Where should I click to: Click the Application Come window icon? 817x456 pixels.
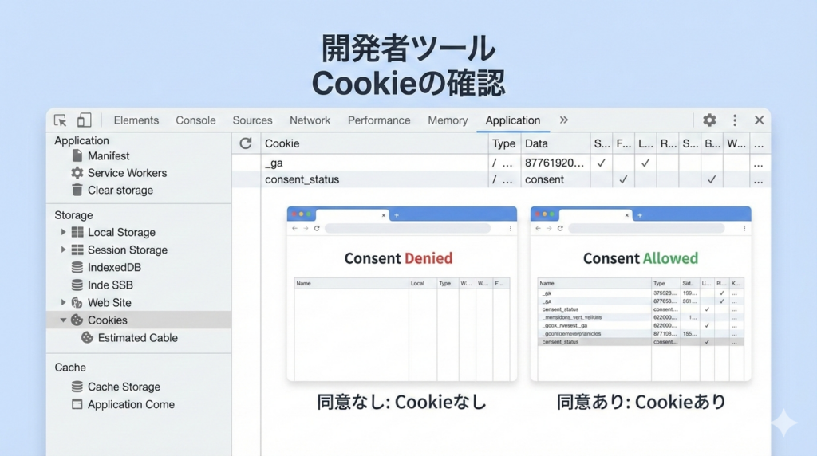[77, 404]
